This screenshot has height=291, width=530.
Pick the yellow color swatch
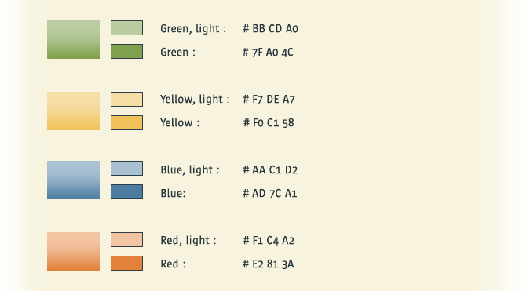pos(126,123)
